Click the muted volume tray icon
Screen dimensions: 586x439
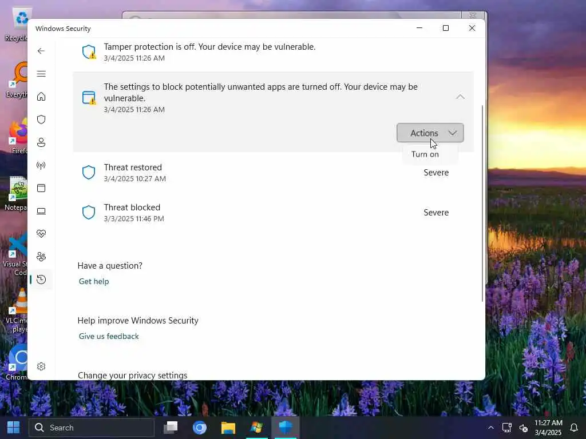click(524, 428)
